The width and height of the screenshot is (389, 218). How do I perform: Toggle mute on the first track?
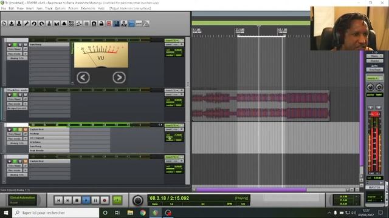25,45
